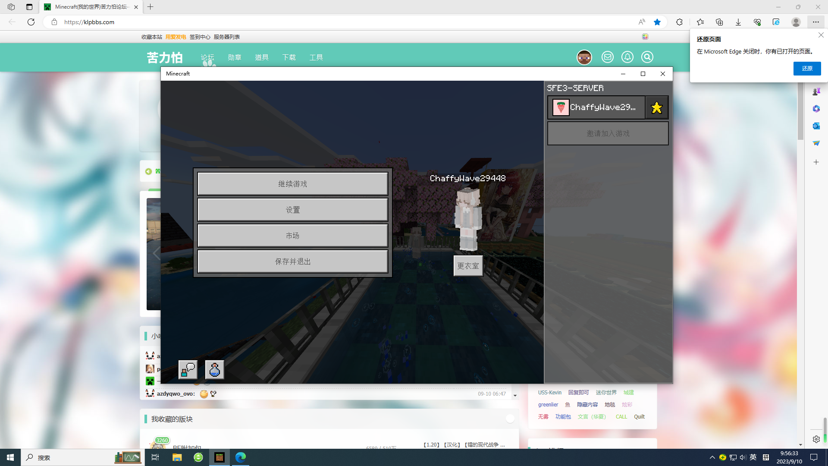Open Edge sidebar settings gear
Viewport: 828px width, 466px height.
click(816, 439)
